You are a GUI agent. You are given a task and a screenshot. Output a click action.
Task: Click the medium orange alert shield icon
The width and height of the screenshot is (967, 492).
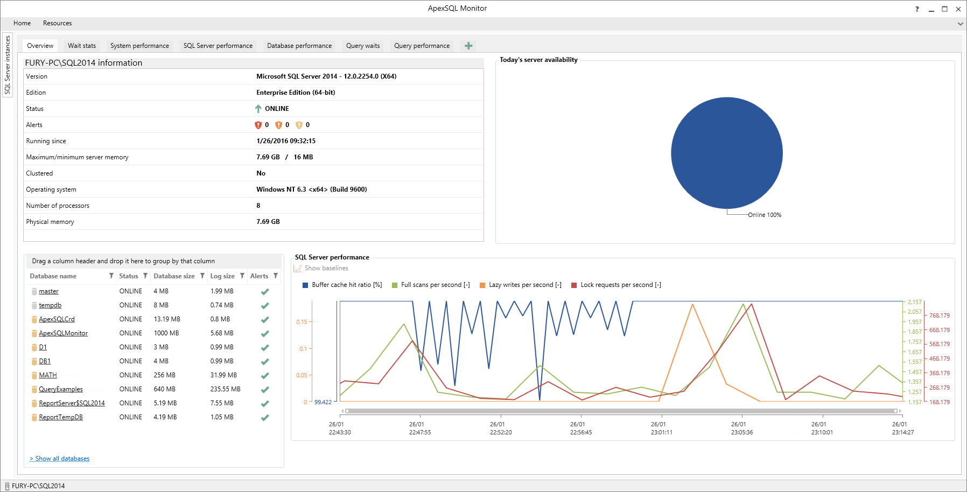(x=278, y=125)
